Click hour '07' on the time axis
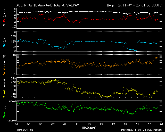The height and width of the screenshot is (132, 165). [53, 125]
